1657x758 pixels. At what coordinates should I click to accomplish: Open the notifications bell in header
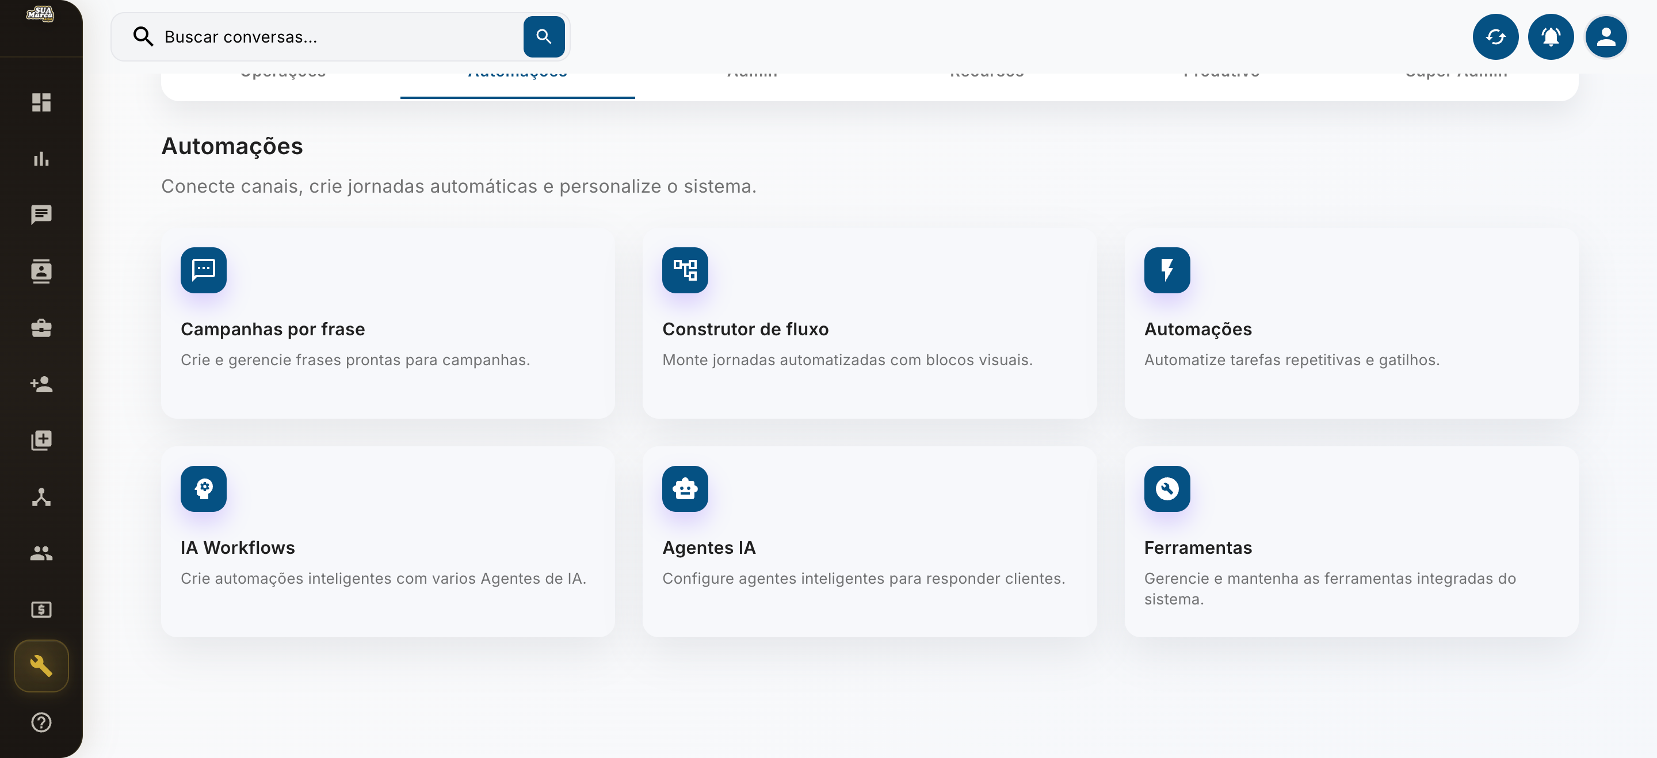[1551, 37]
